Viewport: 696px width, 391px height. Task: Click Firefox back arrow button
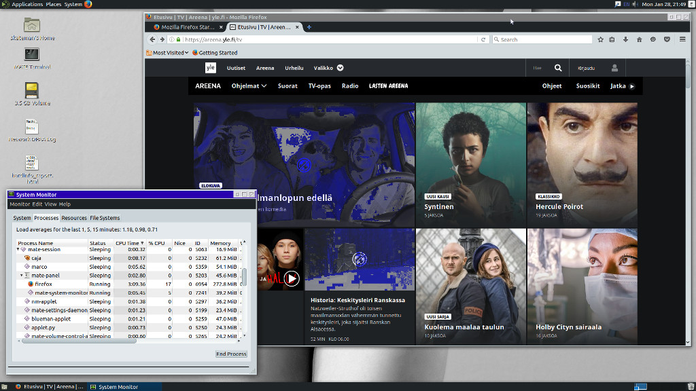(152, 39)
